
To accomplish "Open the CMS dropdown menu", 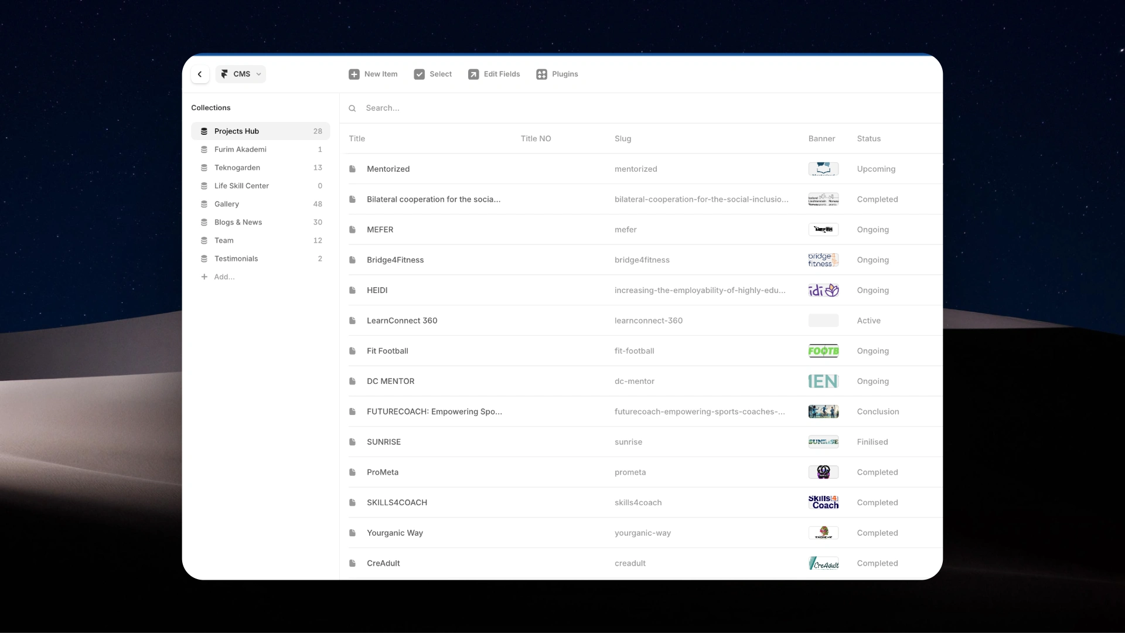I will point(241,74).
